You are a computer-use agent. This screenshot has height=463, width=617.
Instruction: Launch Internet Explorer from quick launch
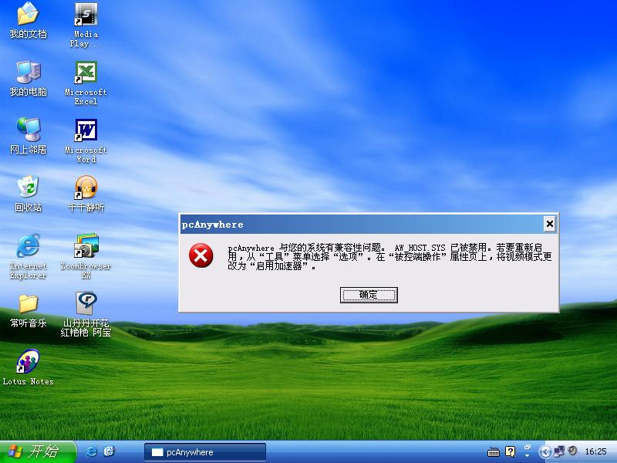91,451
